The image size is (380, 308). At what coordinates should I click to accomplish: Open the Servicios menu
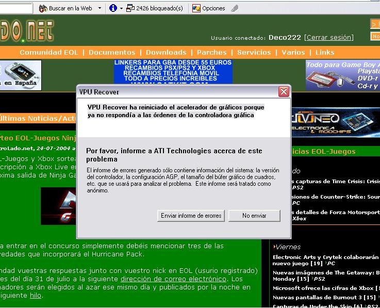[x=254, y=53]
